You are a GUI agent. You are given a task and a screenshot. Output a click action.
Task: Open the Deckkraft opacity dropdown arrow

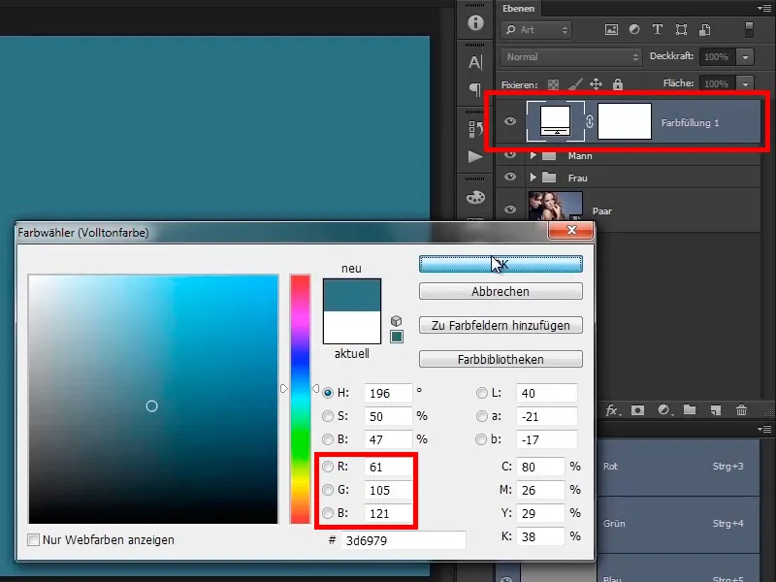pos(745,57)
